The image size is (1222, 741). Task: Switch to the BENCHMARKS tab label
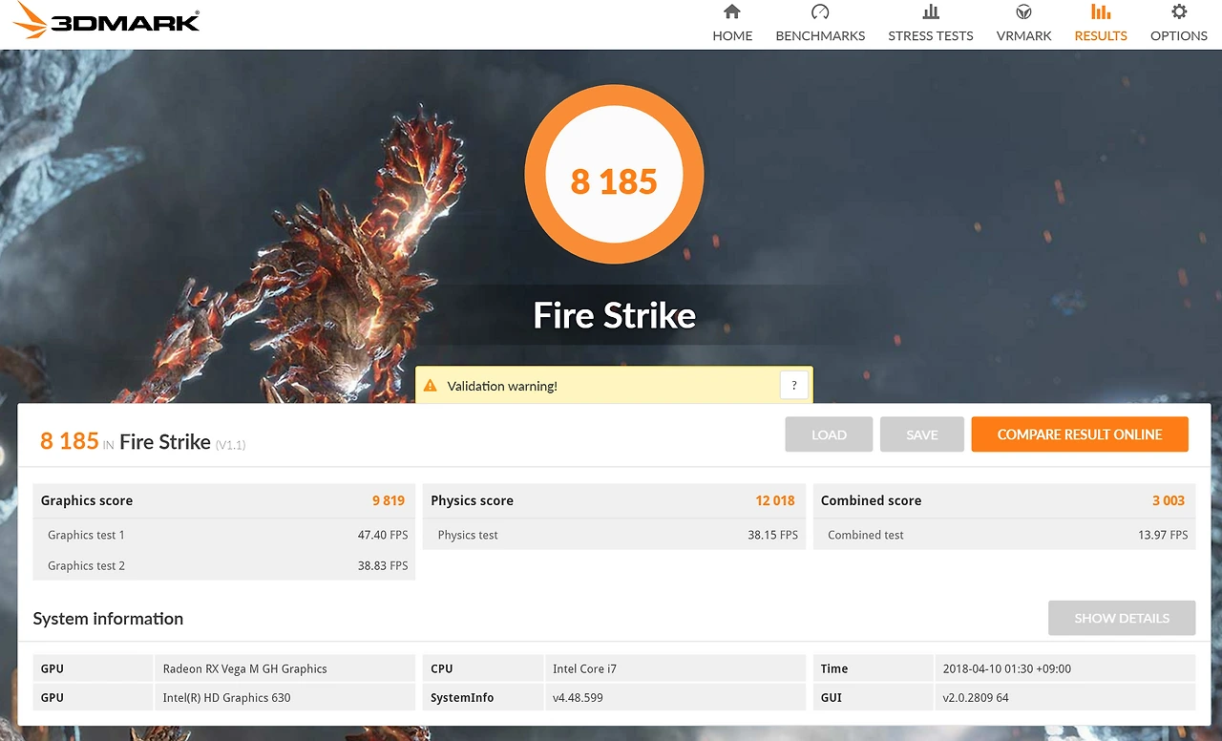click(x=820, y=36)
